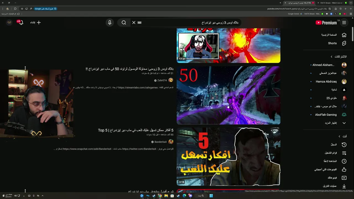Open the Extensions puzzle icon

[15, 9]
